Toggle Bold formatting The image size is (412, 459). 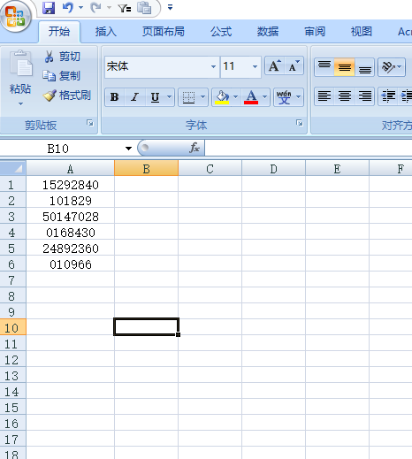pos(115,97)
